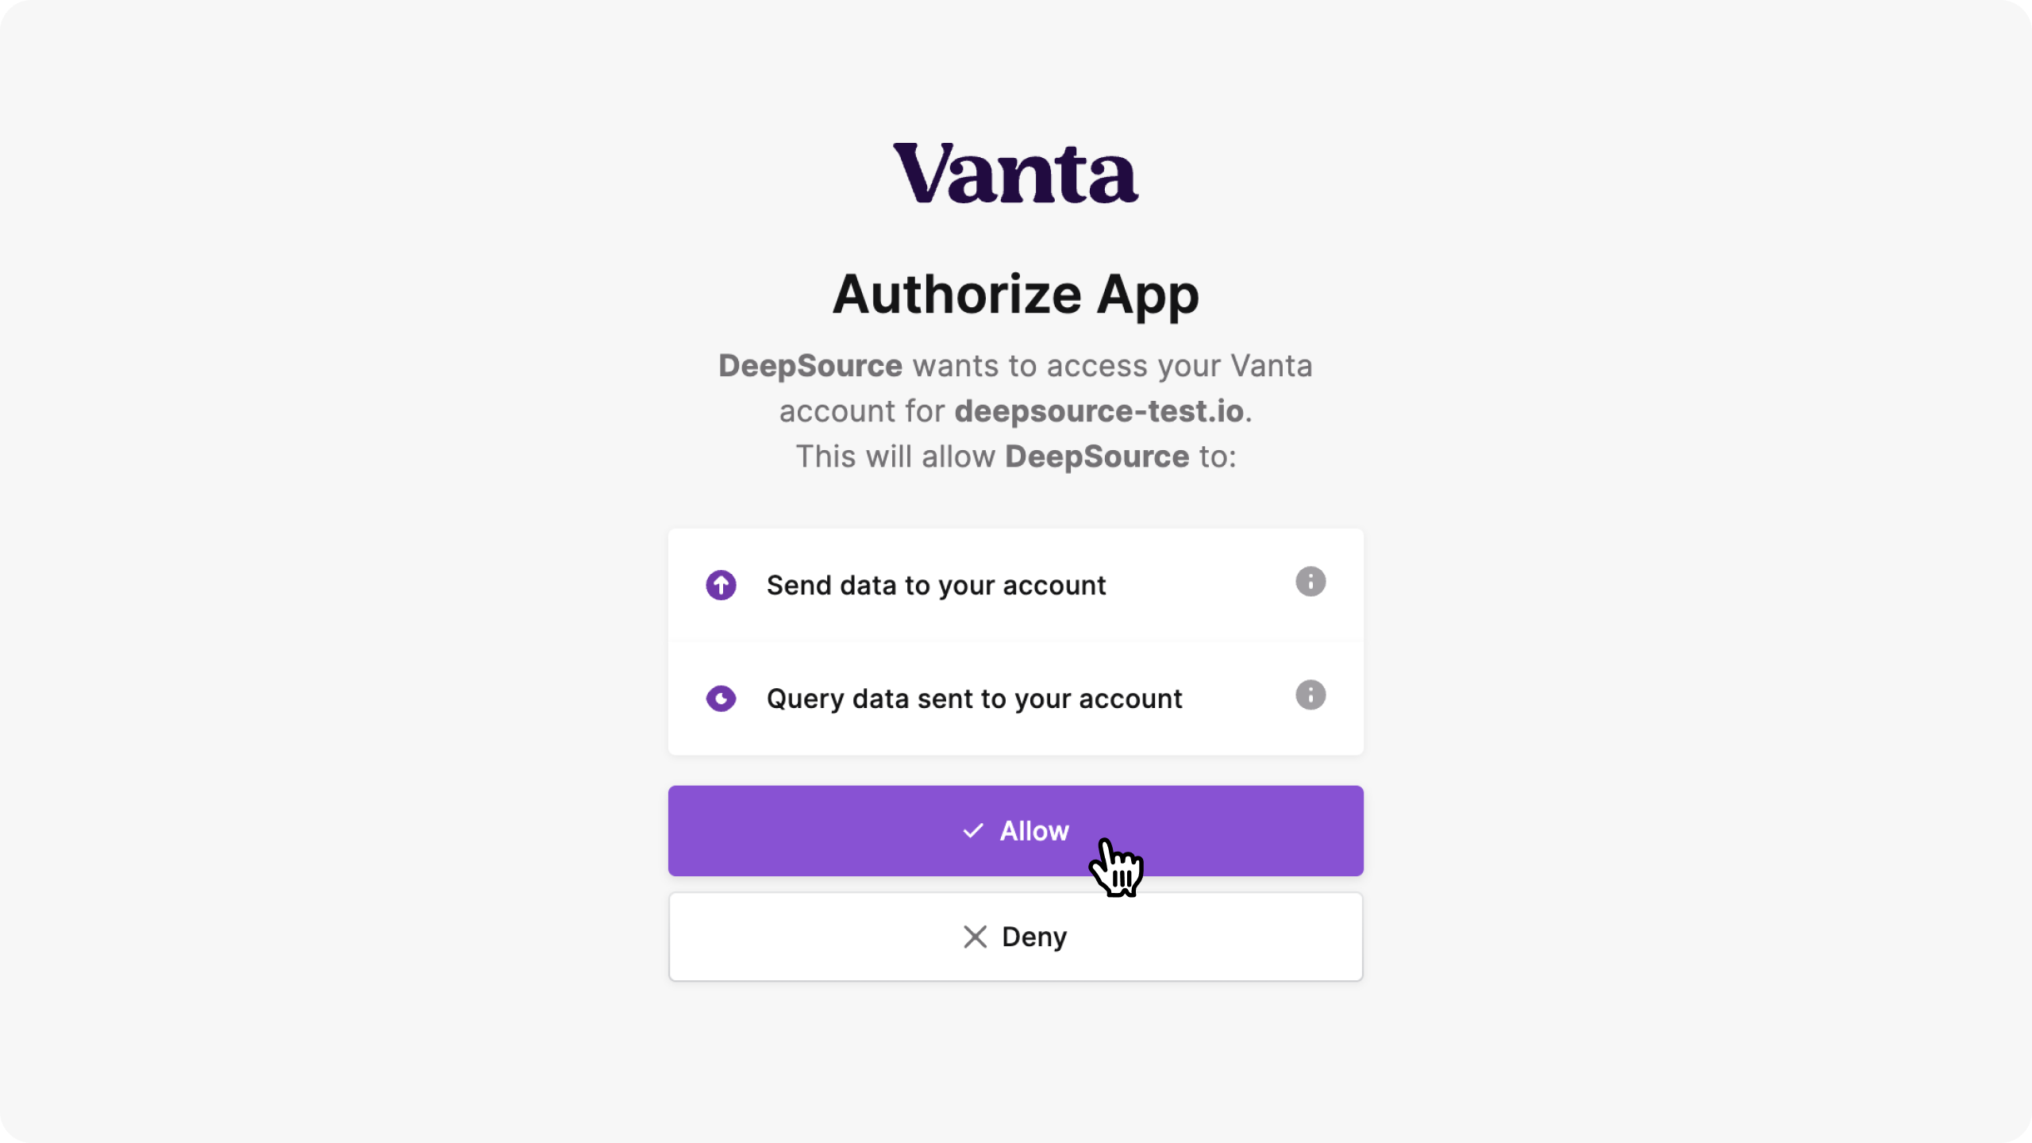Open info tooltip for Send data permission

coord(1310,582)
